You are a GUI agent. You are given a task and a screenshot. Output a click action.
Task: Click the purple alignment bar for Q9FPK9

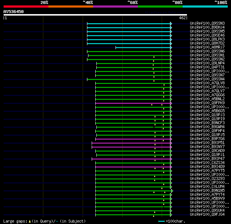[x=133, y=103]
